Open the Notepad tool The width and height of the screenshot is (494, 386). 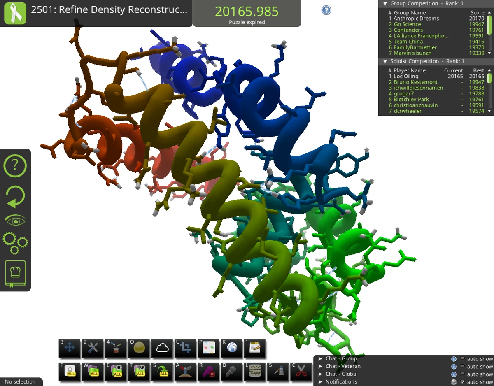click(254, 349)
